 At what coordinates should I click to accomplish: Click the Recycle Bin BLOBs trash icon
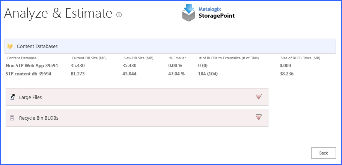click(x=12, y=118)
